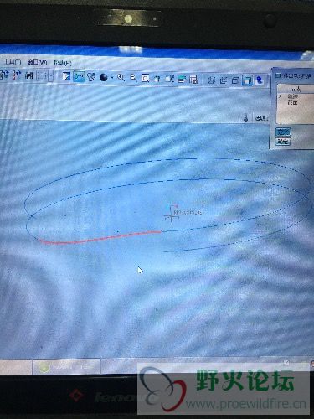Screen dimensions: 314x419
Task: Select the Wireframe display icon
Action: click(x=212, y=80)
